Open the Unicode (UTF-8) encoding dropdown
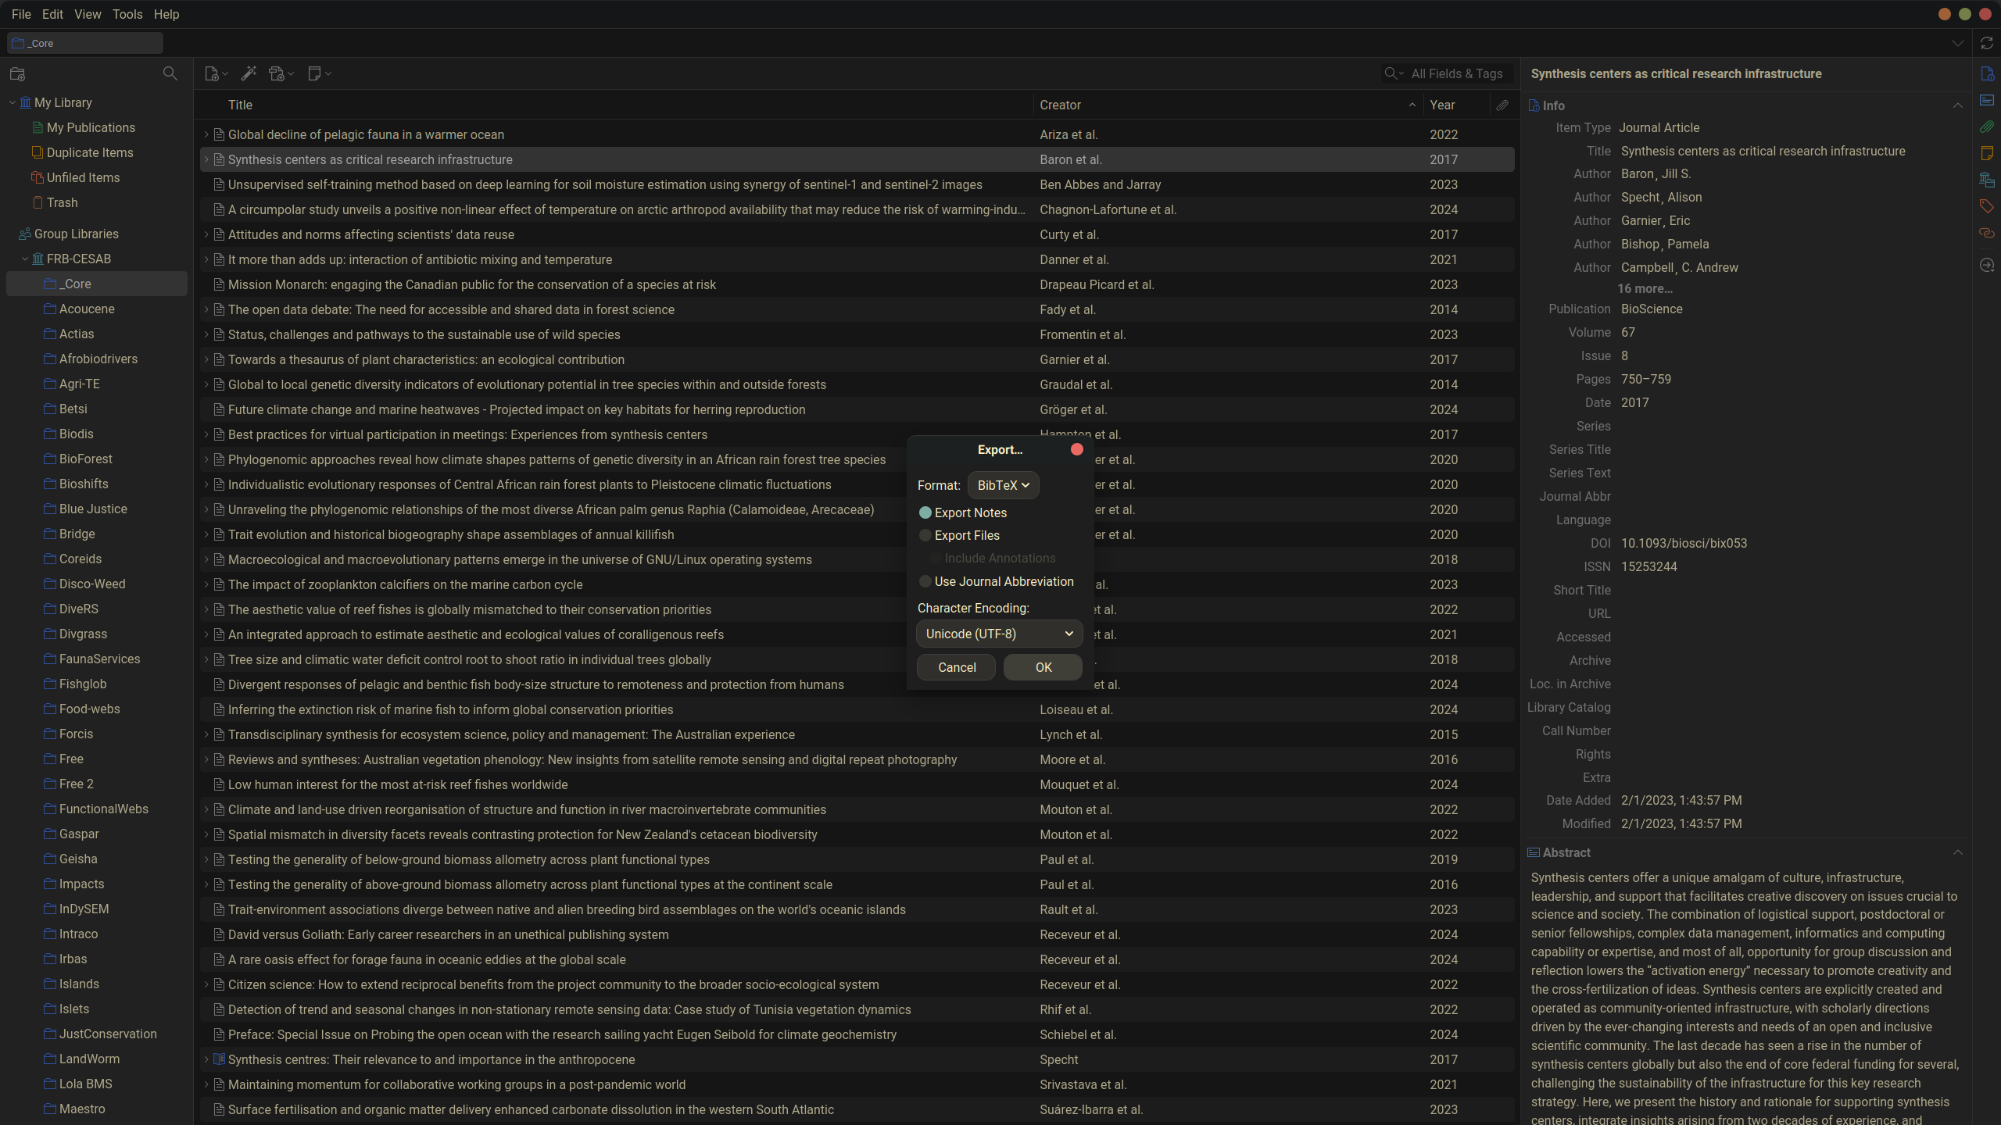This screenshot has height=1125, width=2001. (999, 634)
